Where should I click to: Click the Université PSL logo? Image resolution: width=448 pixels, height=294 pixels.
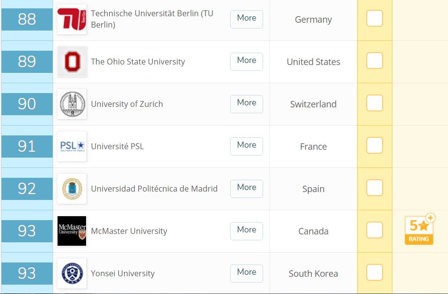coord(72,146)
